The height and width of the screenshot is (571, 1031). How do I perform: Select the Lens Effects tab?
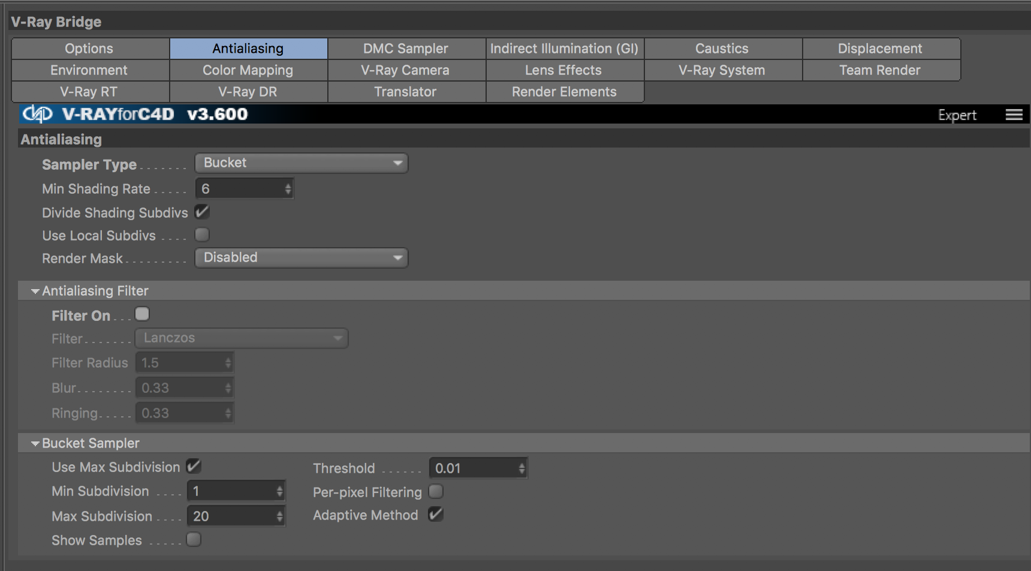coord(565,70)
